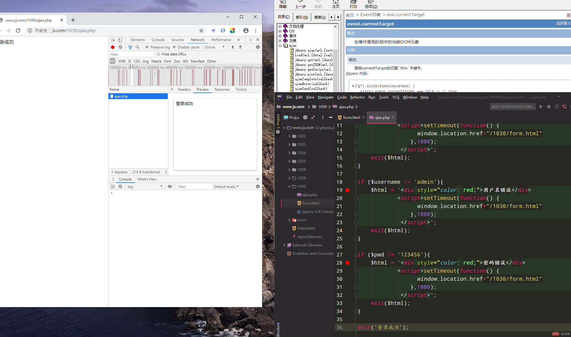Switch to the Sources tab in DevTools

pos(177,40)
